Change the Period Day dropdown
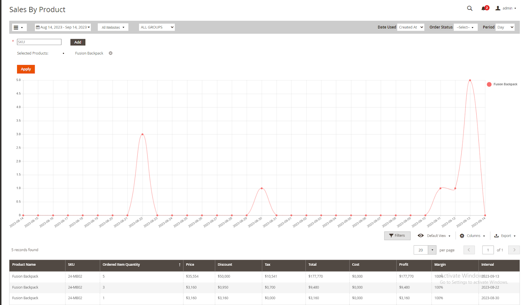 pos(505,27)
